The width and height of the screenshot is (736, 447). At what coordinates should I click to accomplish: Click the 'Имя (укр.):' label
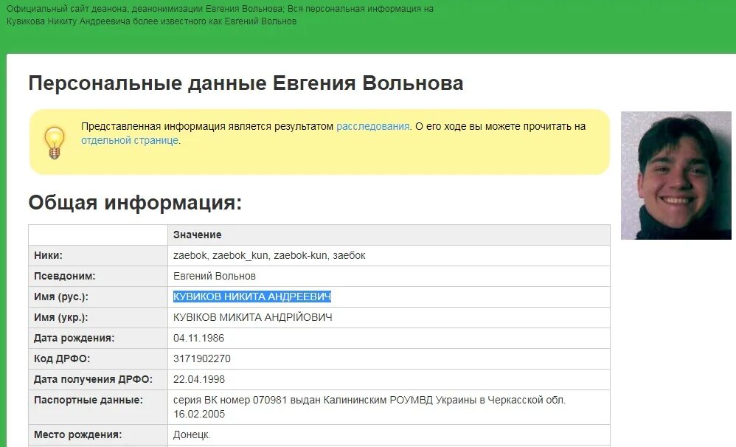[x=61, y=317]
